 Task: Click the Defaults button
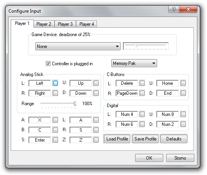tap(174, 139)
